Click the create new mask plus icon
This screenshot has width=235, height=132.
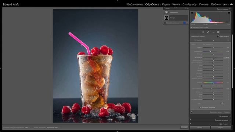coord(166,12)
